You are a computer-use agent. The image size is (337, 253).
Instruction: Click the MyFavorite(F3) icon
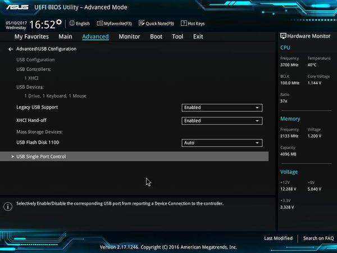click(100, 23)
